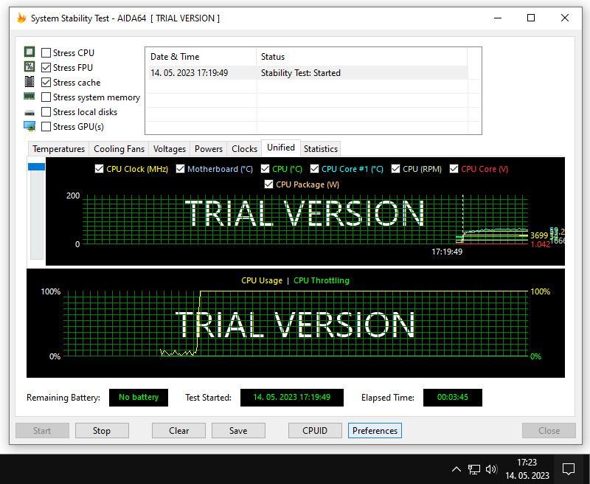Enable Stress system memory checkbox
Screen dimensions: 590x484
point(46,97)
